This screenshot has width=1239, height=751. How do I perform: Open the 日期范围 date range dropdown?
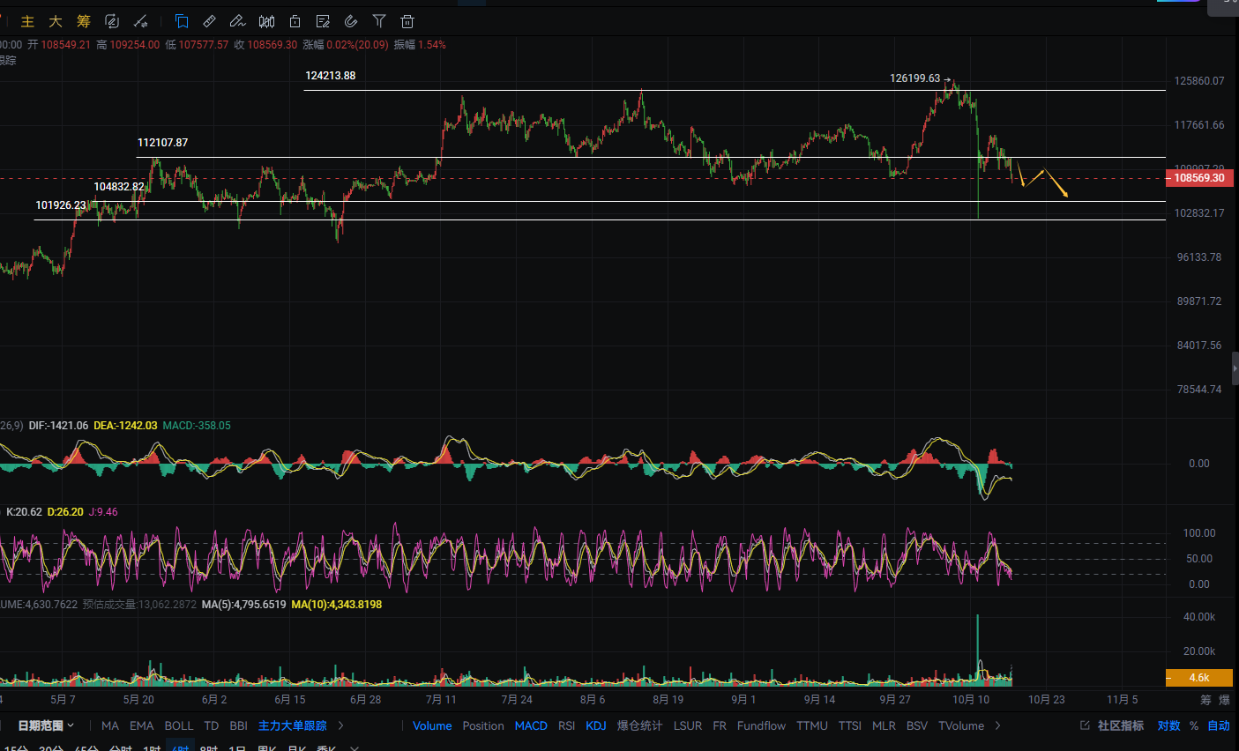[46, 725]
